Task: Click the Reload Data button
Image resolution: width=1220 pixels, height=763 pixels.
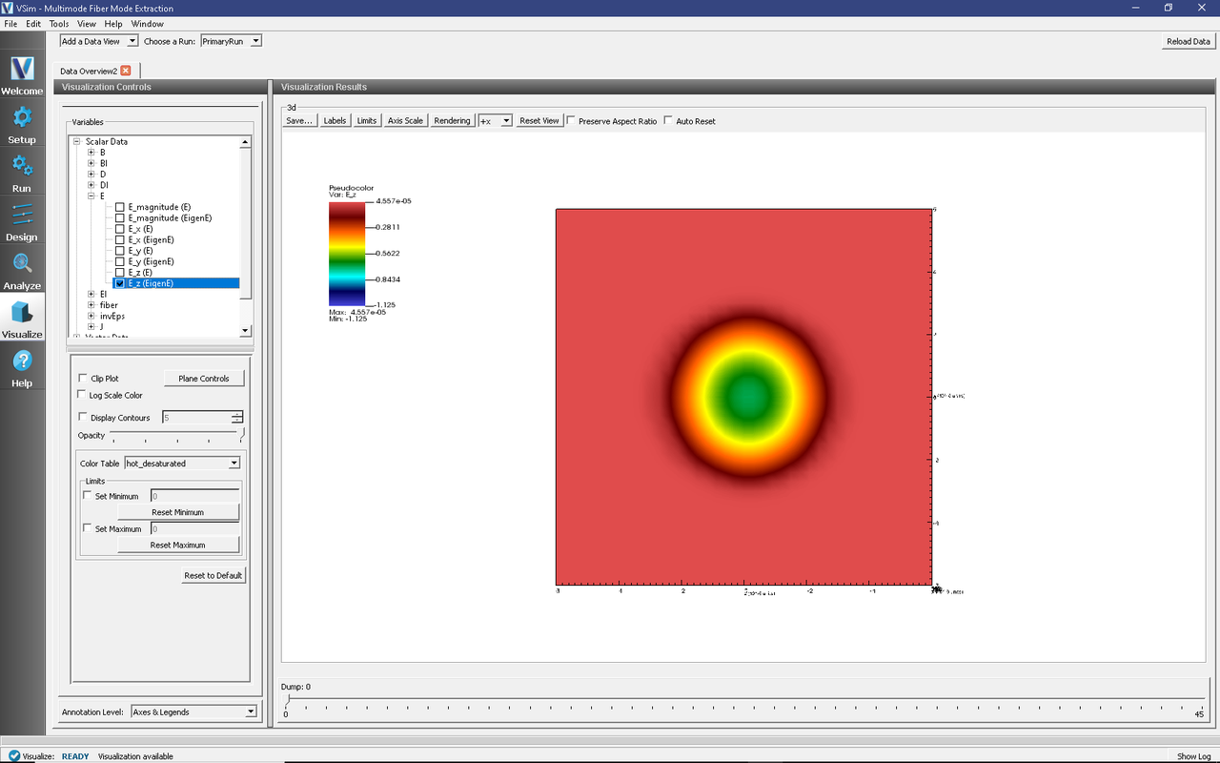Action: (1187, 41)
